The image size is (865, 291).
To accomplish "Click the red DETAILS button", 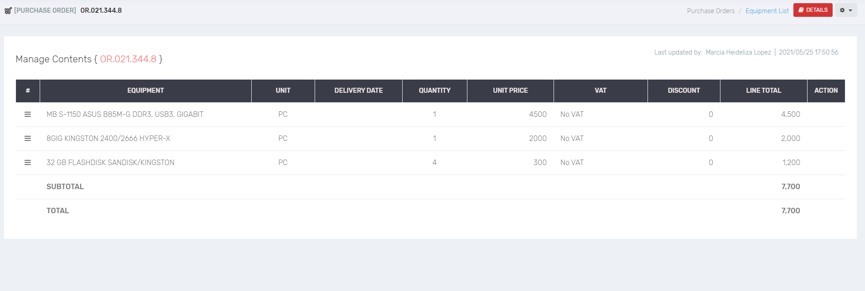I will (813, 10).
